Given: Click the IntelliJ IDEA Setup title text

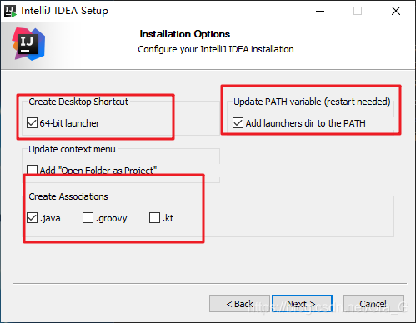Looking at the screenshot, I should tap(64, 11).
